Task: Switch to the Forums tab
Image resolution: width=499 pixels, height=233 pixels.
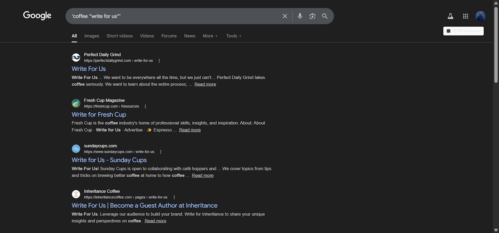Action: click(169, 36)
